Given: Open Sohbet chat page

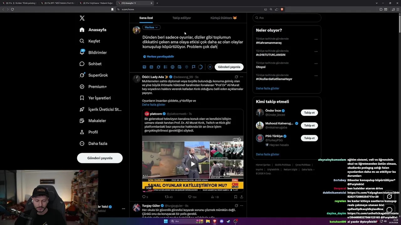Looking at the screenshot, I should 91,64.
